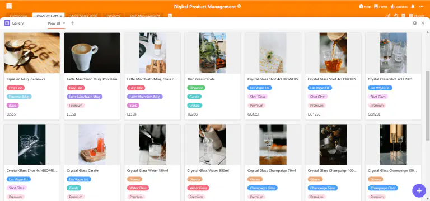430x201 pixels.
Task: Open Forms from the header
Action: click(x=381, y=7)
